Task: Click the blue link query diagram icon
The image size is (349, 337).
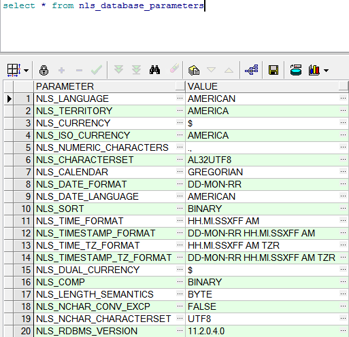Action: point(252,70)
